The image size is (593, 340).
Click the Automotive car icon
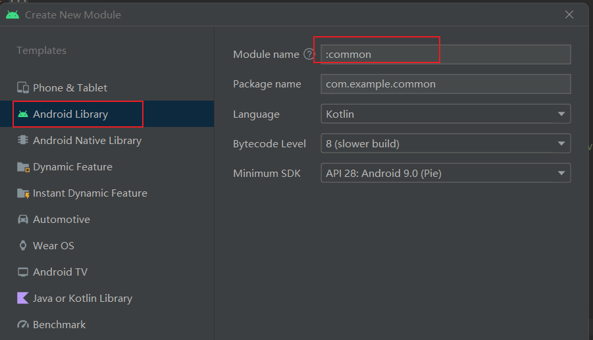point(23,219)
